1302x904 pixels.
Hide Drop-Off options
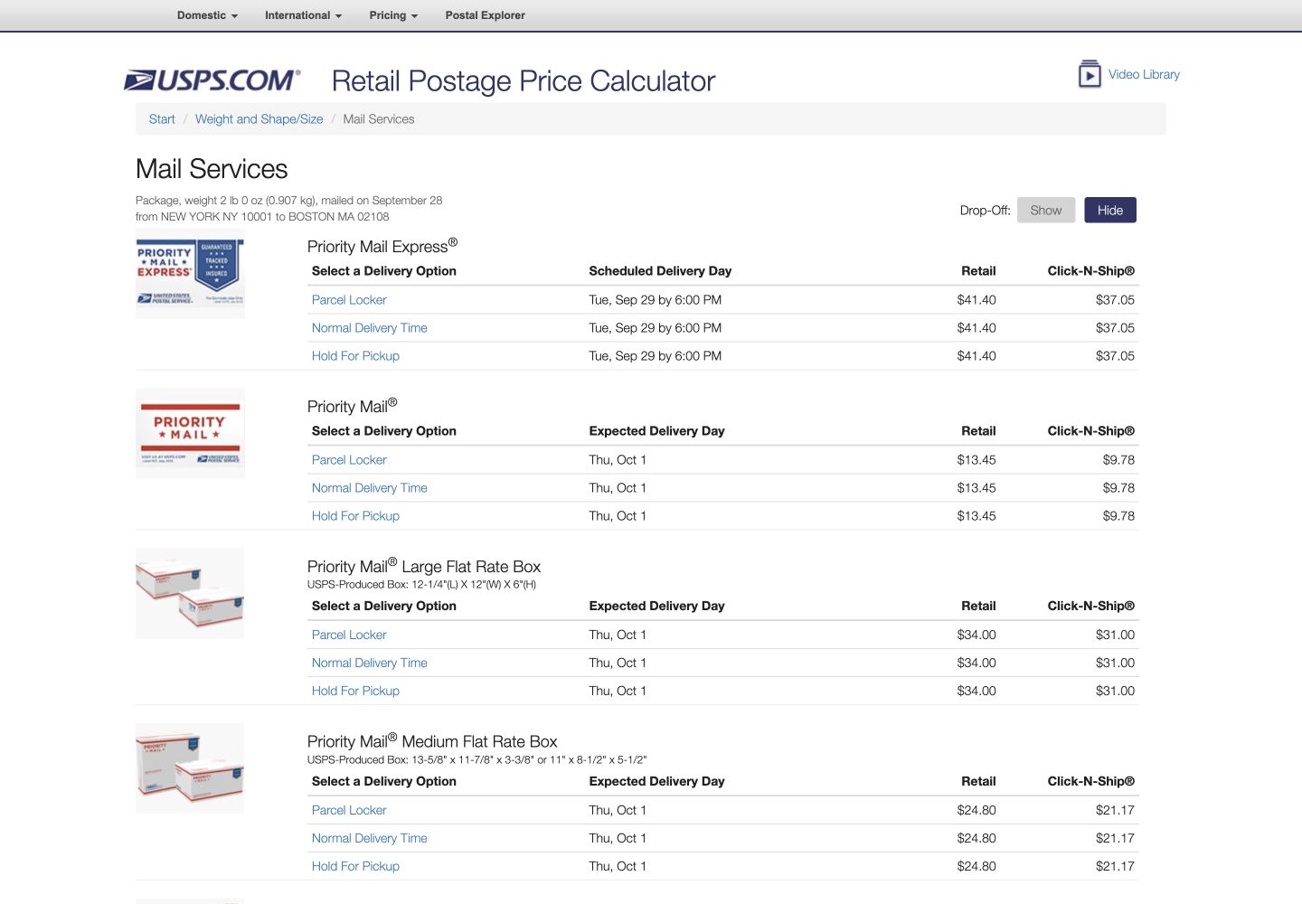click(1110, 210)
